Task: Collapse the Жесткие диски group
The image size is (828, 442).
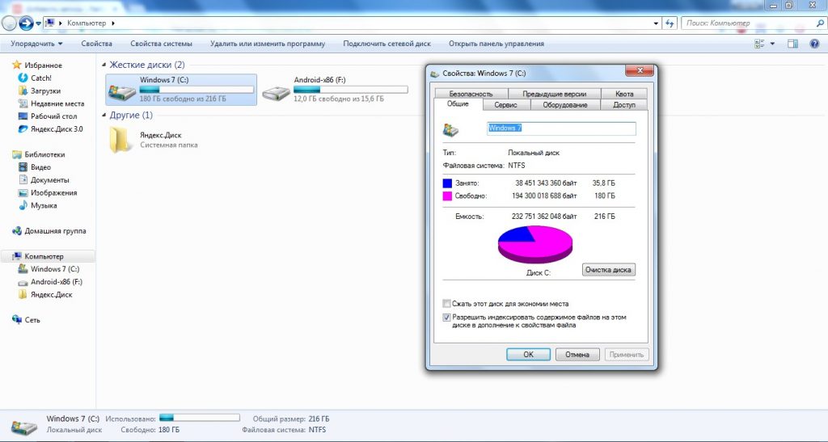Action: coord(104,65)
